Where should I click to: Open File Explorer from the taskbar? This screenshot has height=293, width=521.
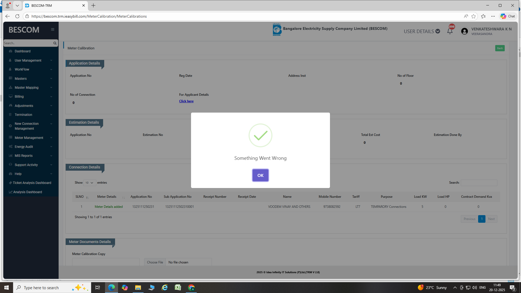coord(138,288)
